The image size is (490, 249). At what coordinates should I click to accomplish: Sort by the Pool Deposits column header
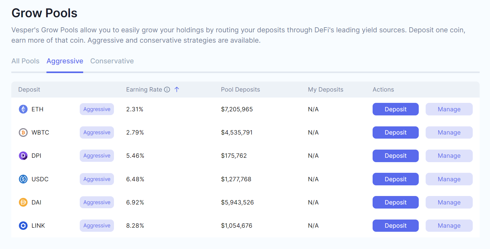tap(240, 90)
